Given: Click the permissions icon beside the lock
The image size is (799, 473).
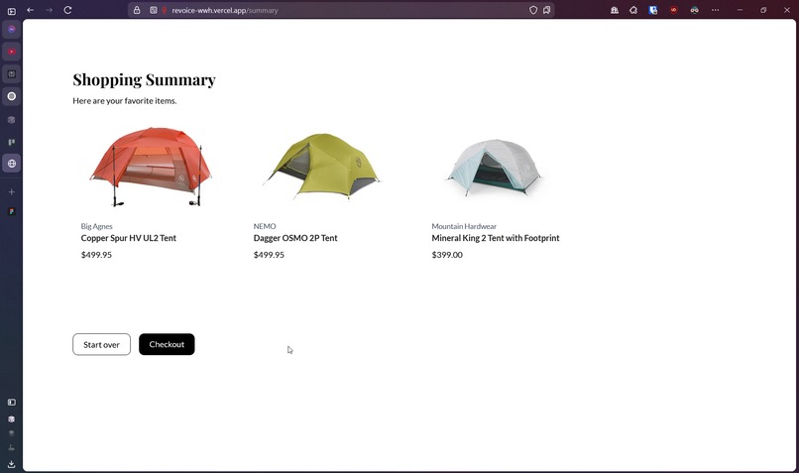Looking at the screenshot, I should [153, 10].
